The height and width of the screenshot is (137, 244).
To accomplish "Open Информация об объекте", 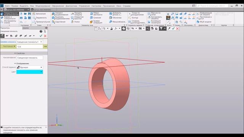I will (204, 14).
